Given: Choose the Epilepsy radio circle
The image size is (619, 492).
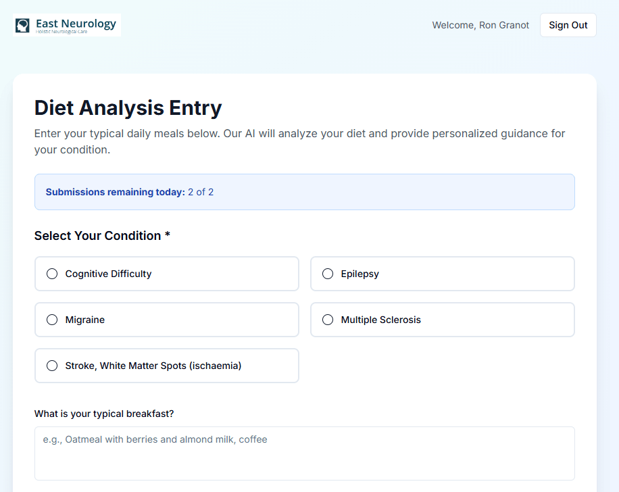Looking at the screenshot, I should [x=328, y=274].
